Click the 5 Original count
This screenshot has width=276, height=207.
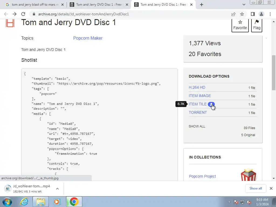click(248, 135)
